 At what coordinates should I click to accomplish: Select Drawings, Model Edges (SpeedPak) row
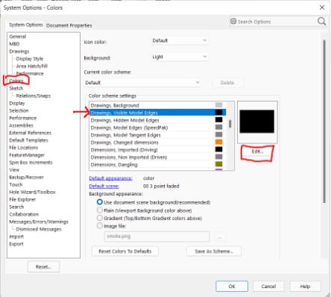tap(158, 128)
